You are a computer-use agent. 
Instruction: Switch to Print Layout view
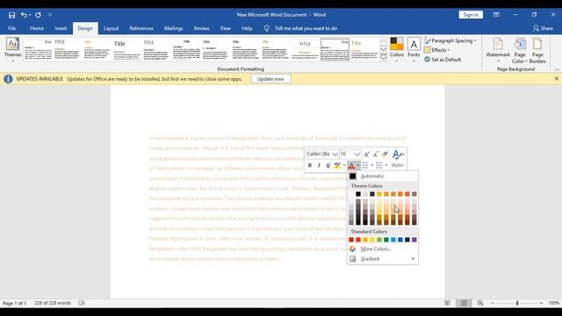click(x=464, y=303)
